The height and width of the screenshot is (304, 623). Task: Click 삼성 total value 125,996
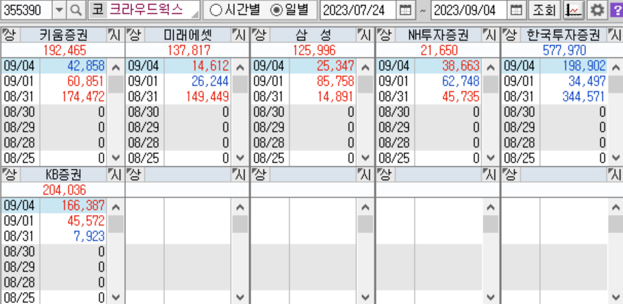313,50
